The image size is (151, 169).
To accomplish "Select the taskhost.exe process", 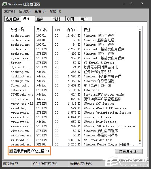I will 73,76.
